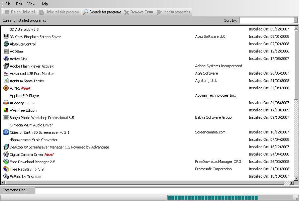The height and width of the screenshot is (201, 299).
Task: Click the Free Download Manager icon
Action: 6,162
